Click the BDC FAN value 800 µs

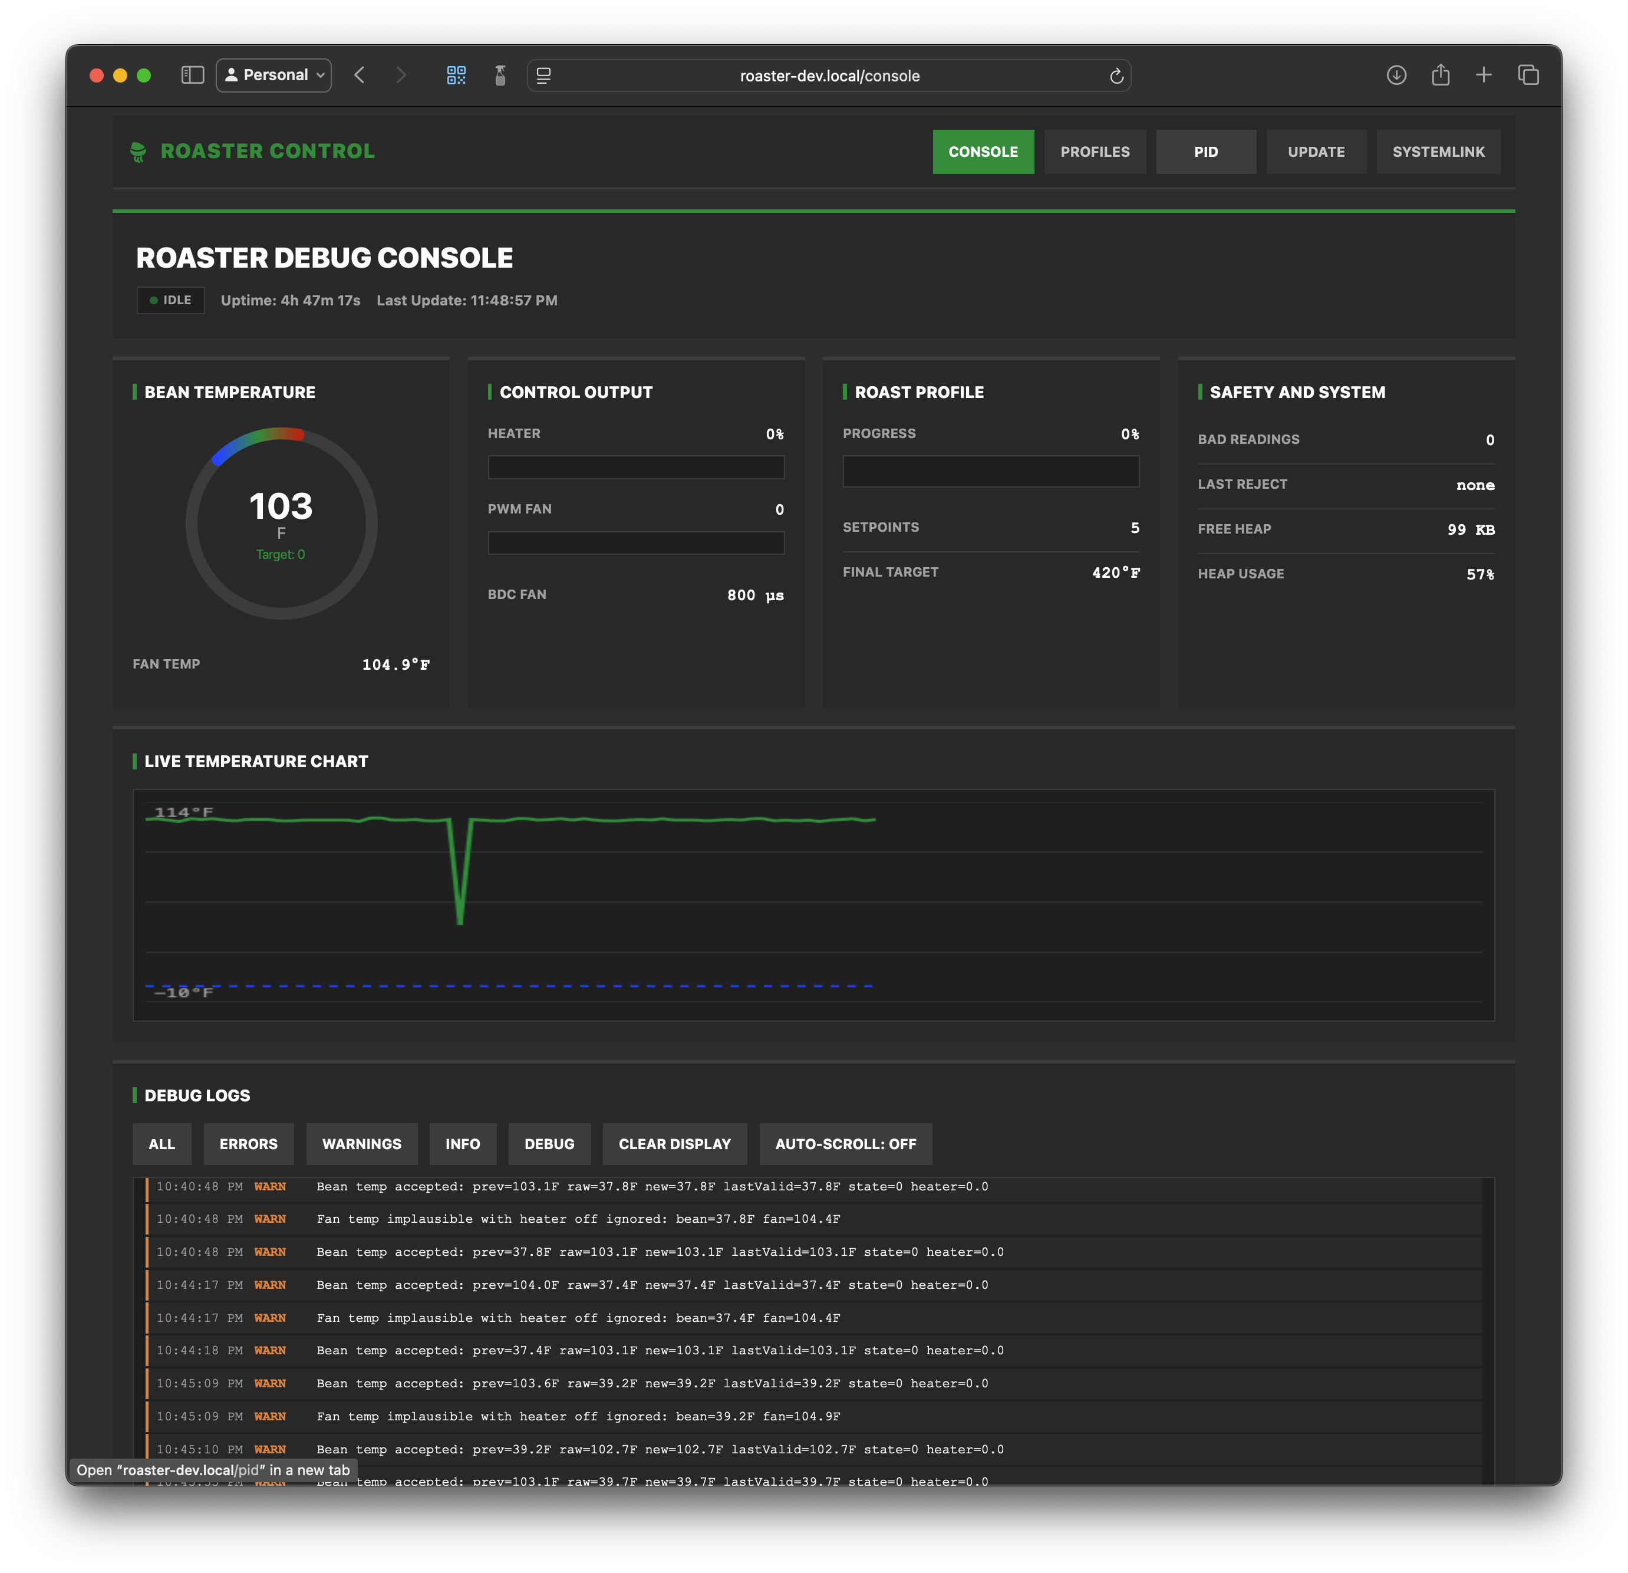tap(755, 595)
